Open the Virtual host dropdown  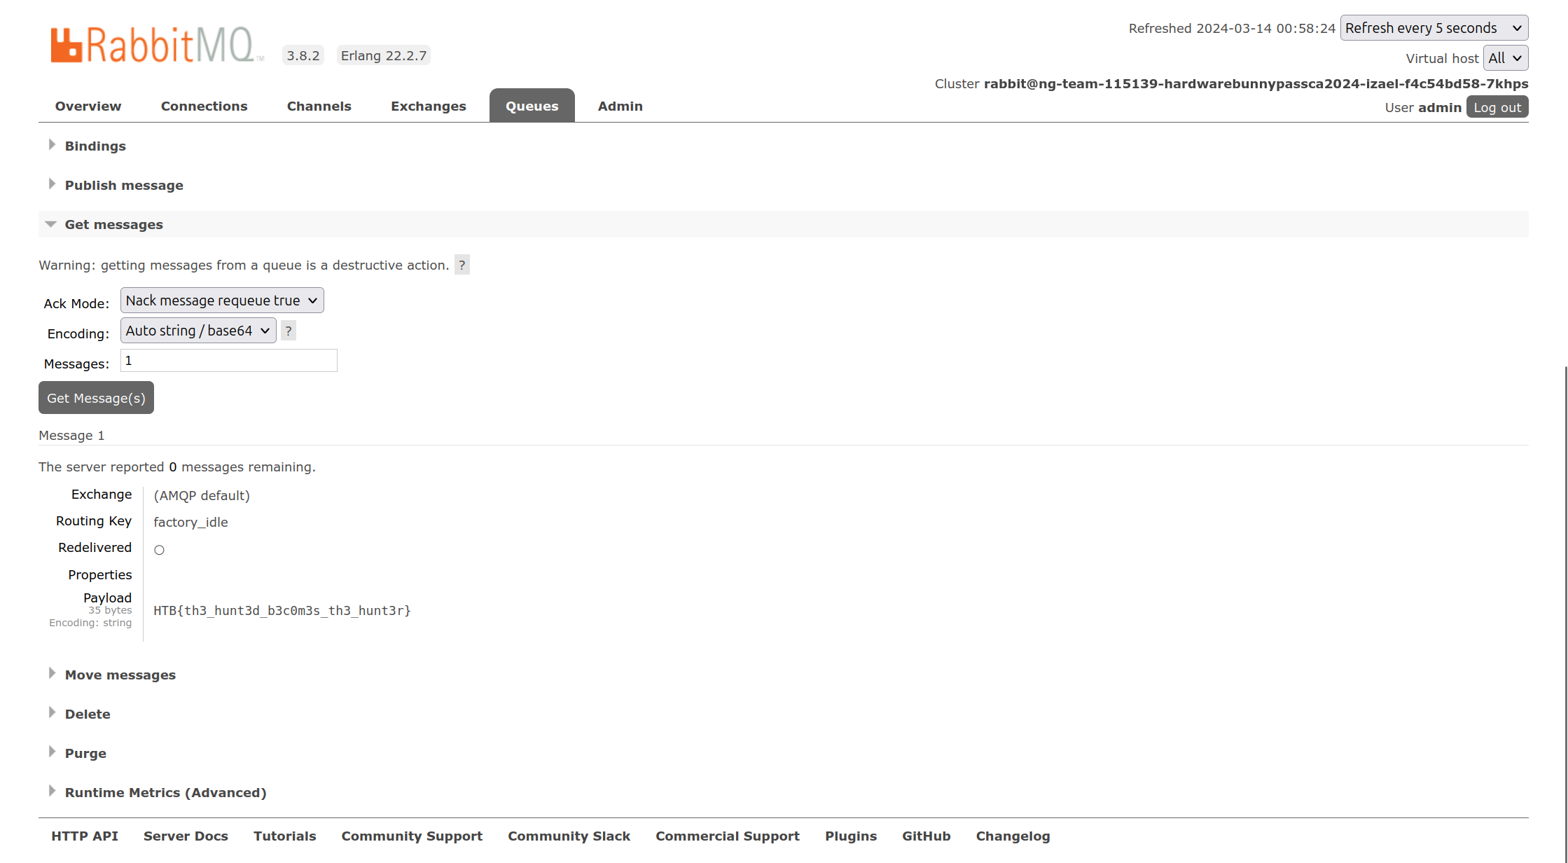pyautogui.click(x=1506, y=58)
